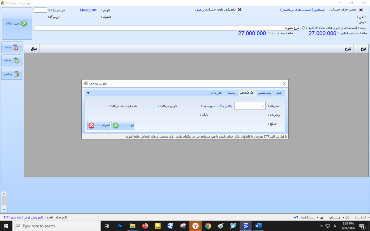
Task: Click the Add (اضافه) icon button
Action: coord(12,61)
